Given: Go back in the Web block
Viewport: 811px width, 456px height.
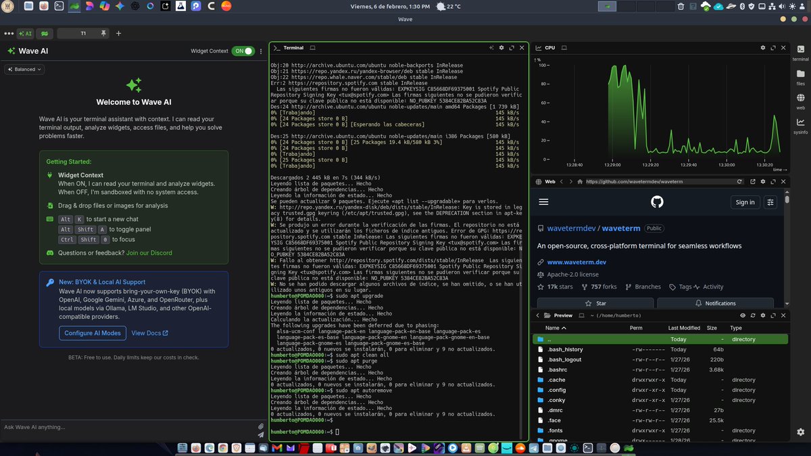Looking at the screenshot, I should tap(561, 182).
